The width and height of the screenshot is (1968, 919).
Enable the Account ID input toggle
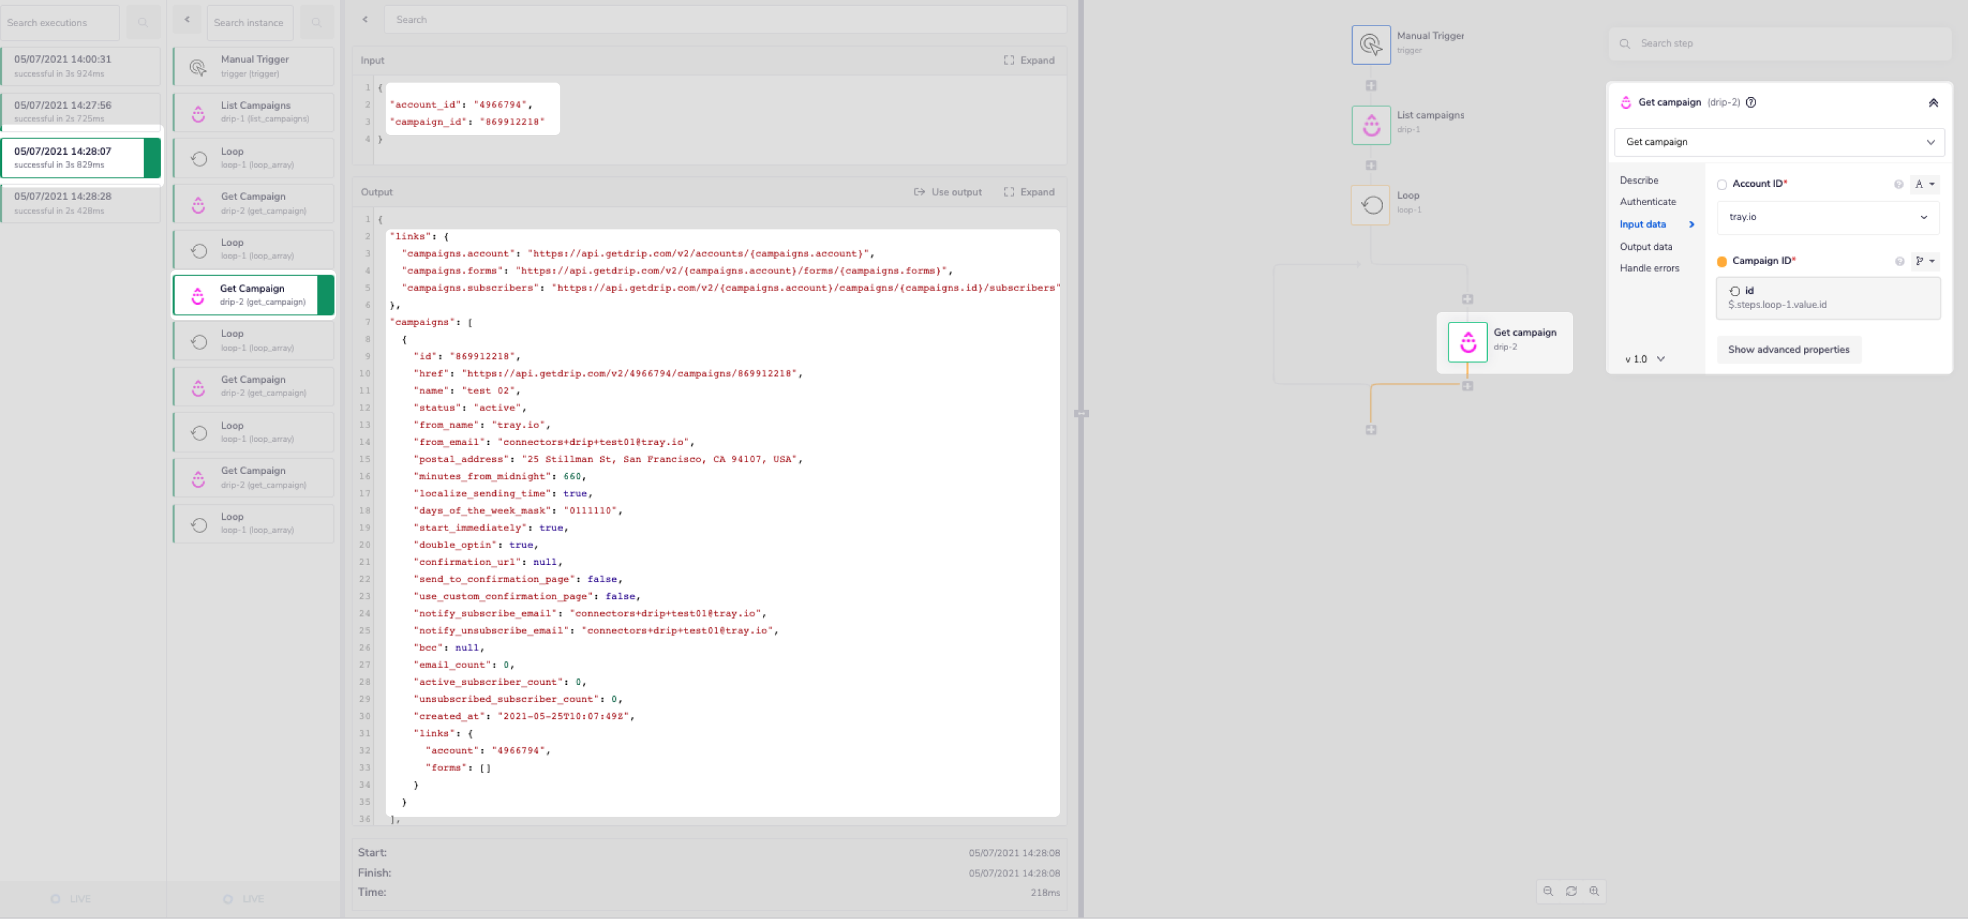tap(1721, 184)
